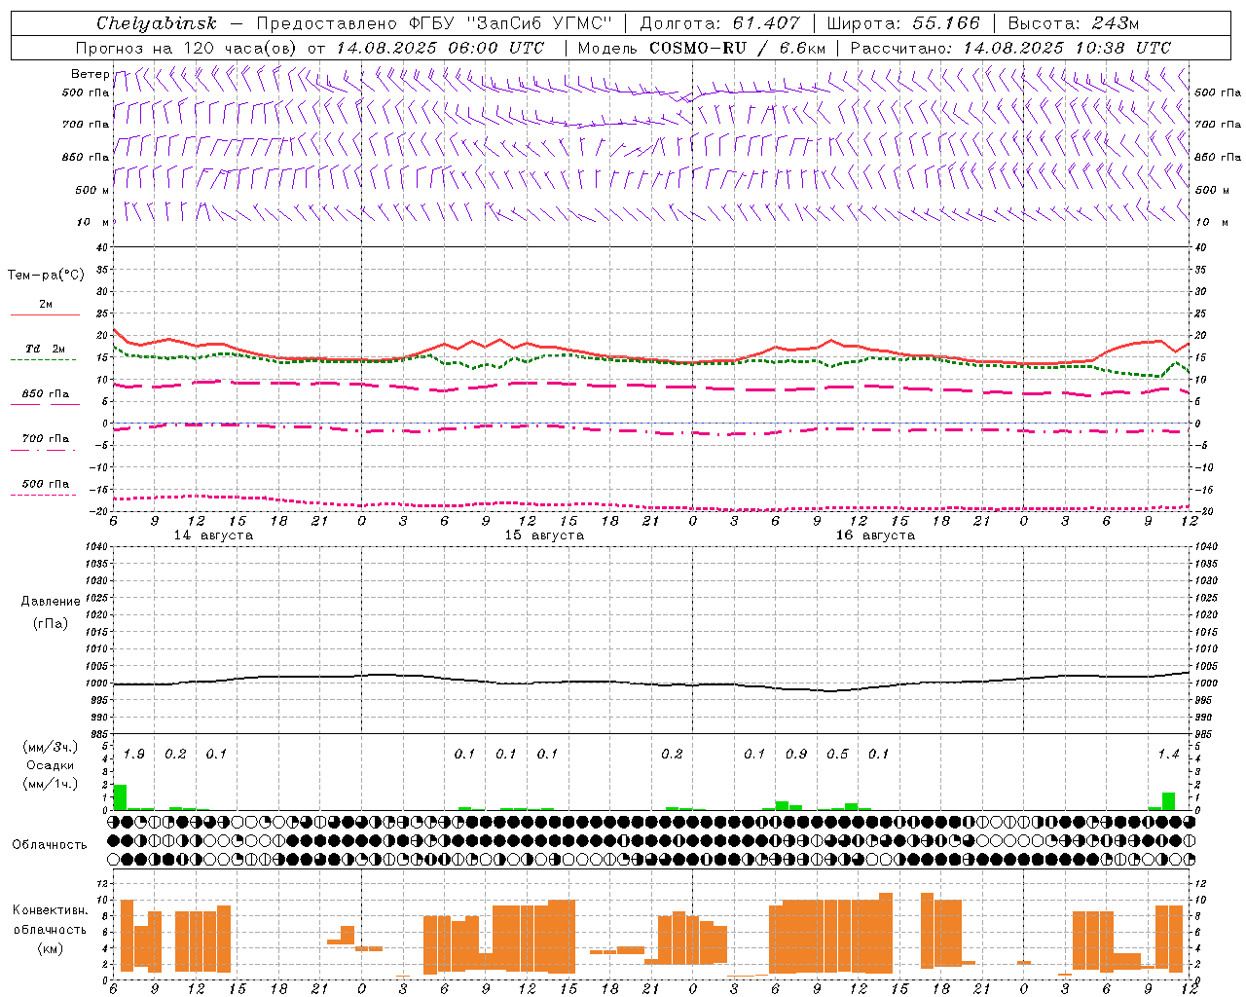
Task: Click the green dashed 'Td 2м' legend line
Action: [x=44, y=359]
